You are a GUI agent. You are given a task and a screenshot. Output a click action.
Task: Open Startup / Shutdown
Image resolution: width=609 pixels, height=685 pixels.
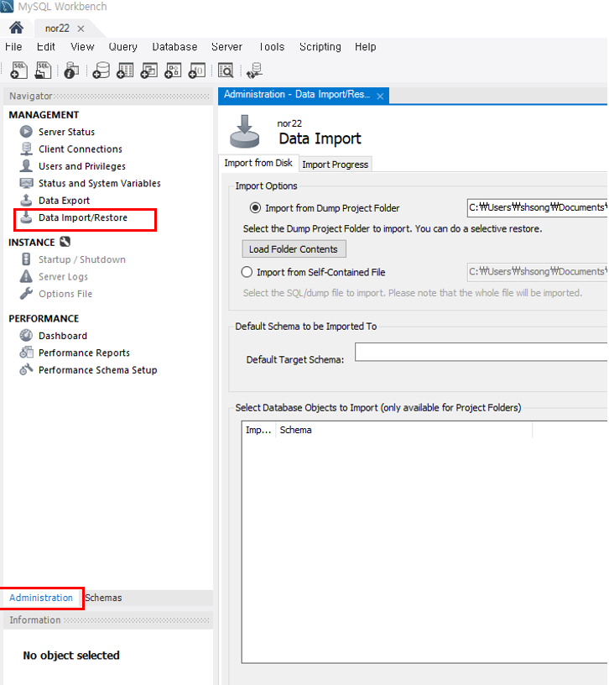click(81, 259)
